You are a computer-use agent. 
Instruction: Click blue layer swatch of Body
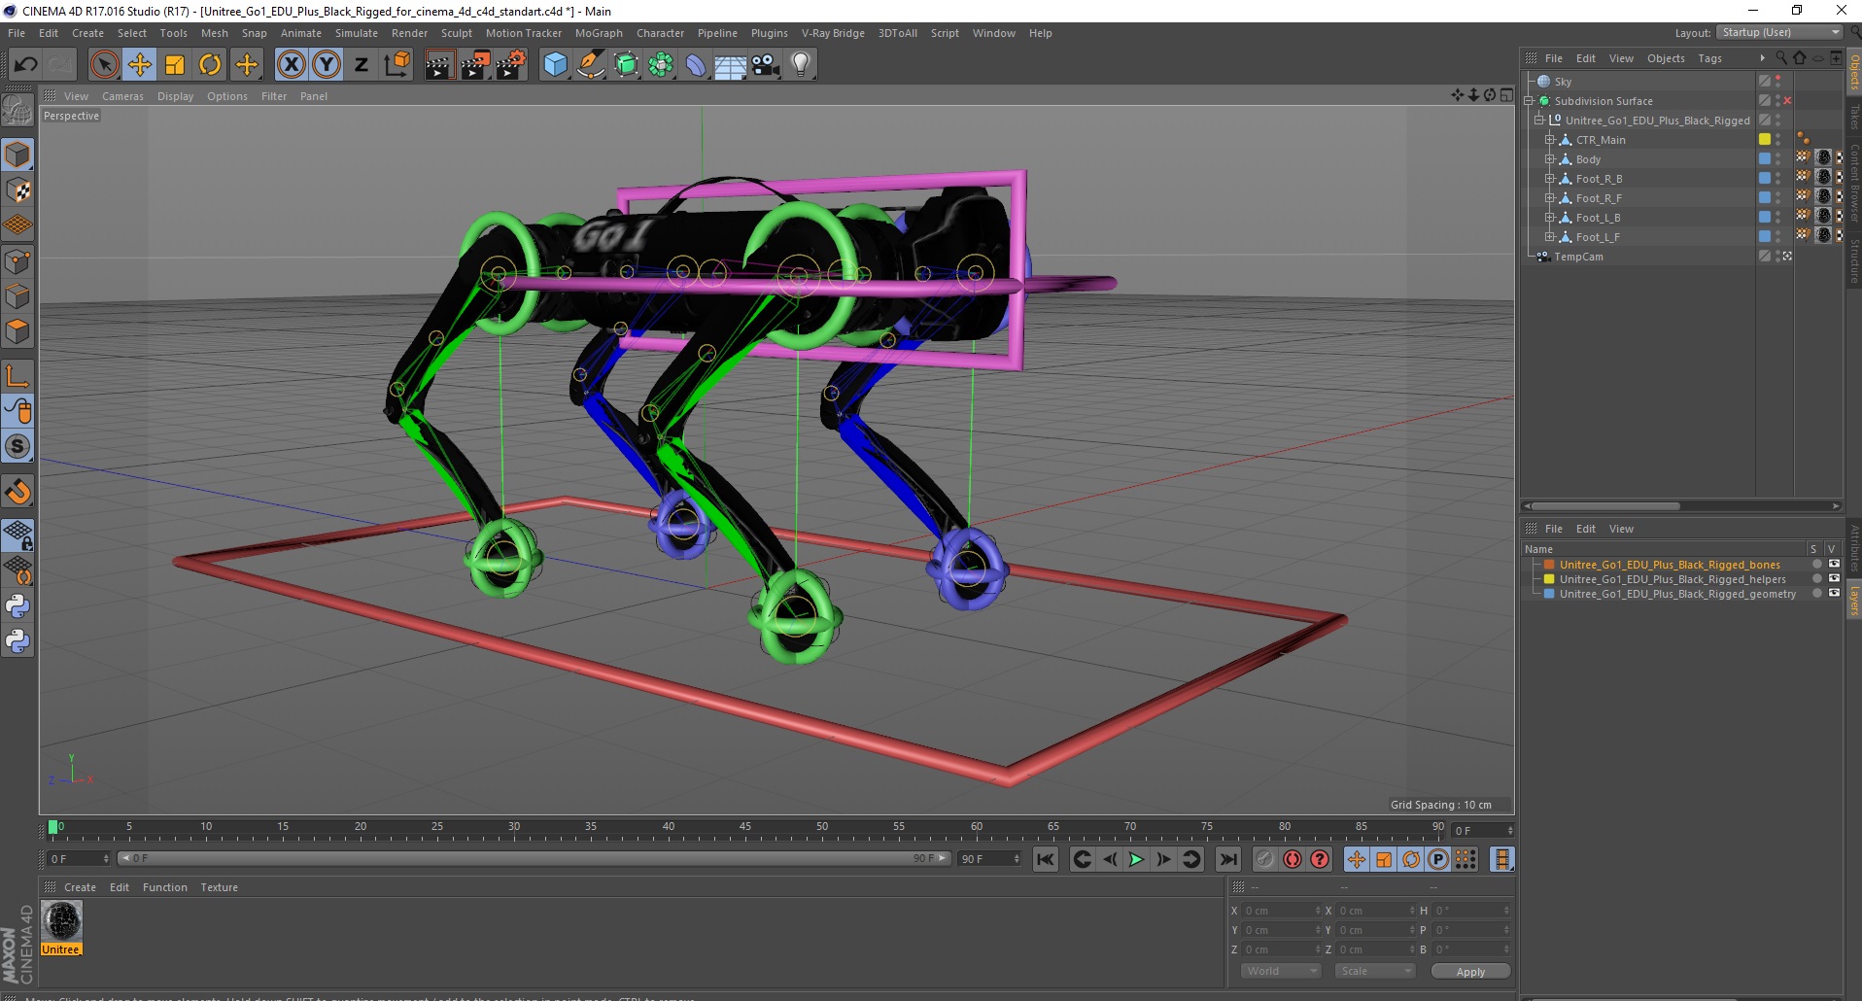(1764, 159)
